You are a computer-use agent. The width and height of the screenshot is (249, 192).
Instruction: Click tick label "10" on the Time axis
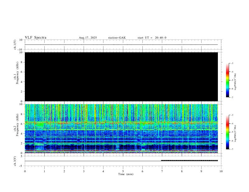pyautogui.click(x=221, y=171)
